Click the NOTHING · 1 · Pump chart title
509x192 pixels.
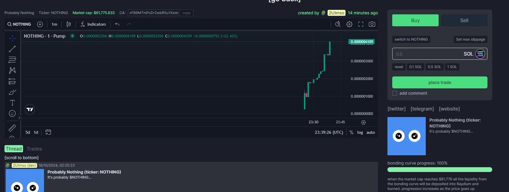(45, 36)
